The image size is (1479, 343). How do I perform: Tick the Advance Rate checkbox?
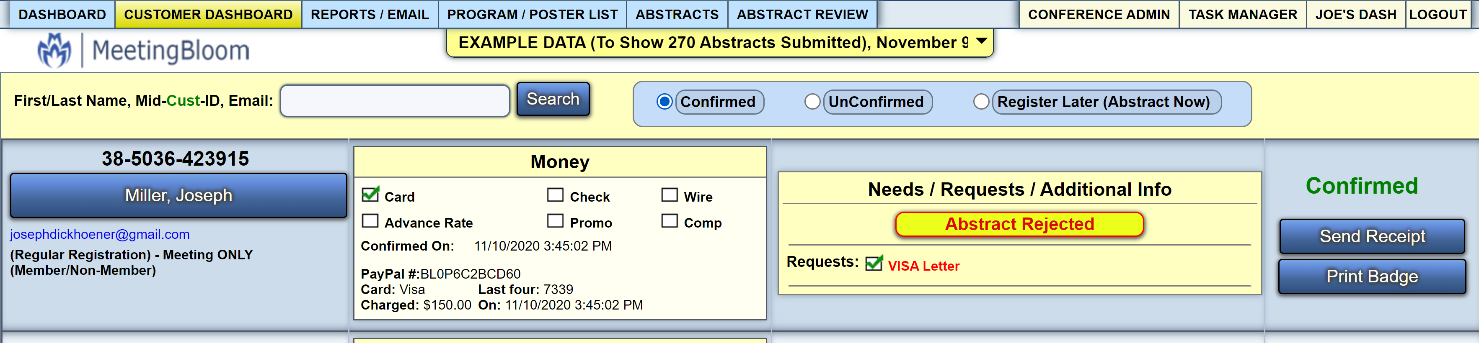[370, 221]
